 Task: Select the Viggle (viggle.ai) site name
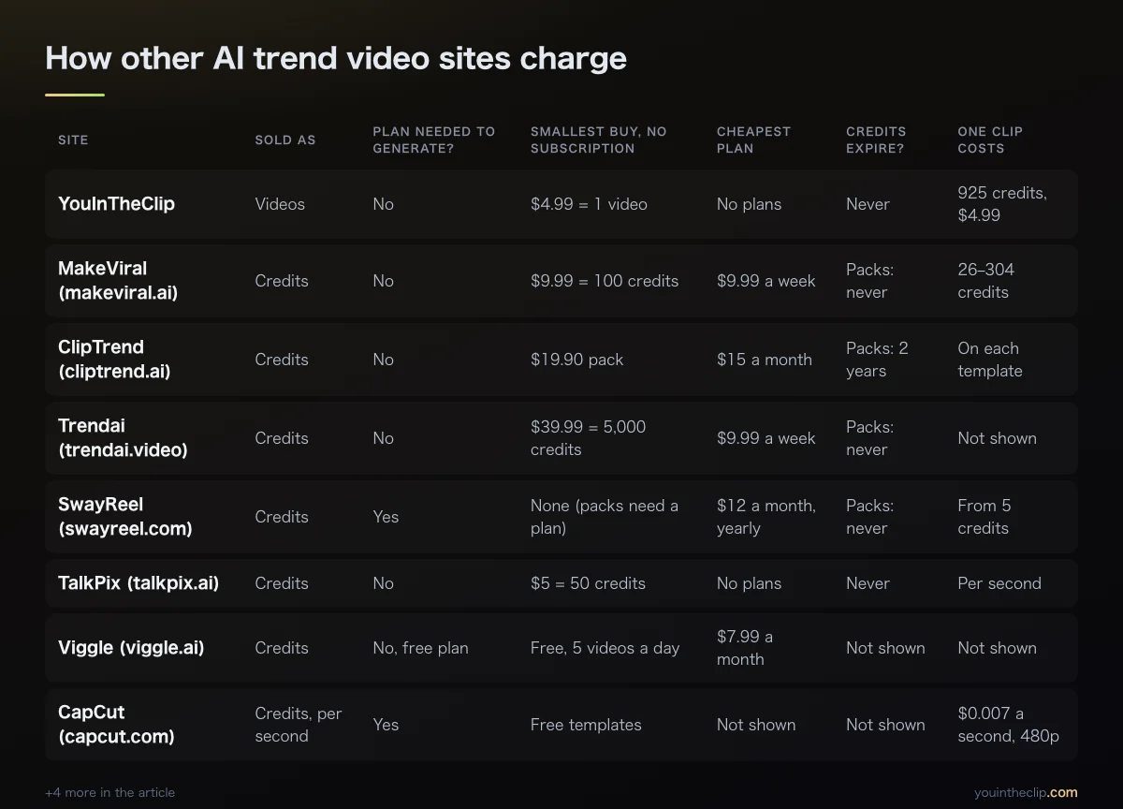pyautogui.click(x=131, y=647)
